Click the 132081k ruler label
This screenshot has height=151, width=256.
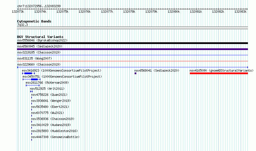tap(196, 12)
